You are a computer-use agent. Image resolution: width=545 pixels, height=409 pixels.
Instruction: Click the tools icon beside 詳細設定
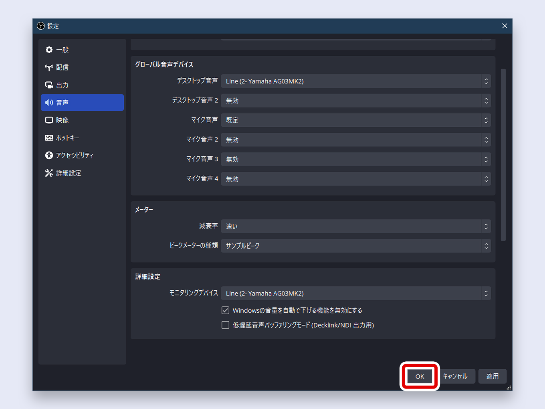pos(49,173)
